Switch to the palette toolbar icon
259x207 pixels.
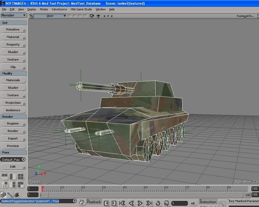(x=17, y=195)
